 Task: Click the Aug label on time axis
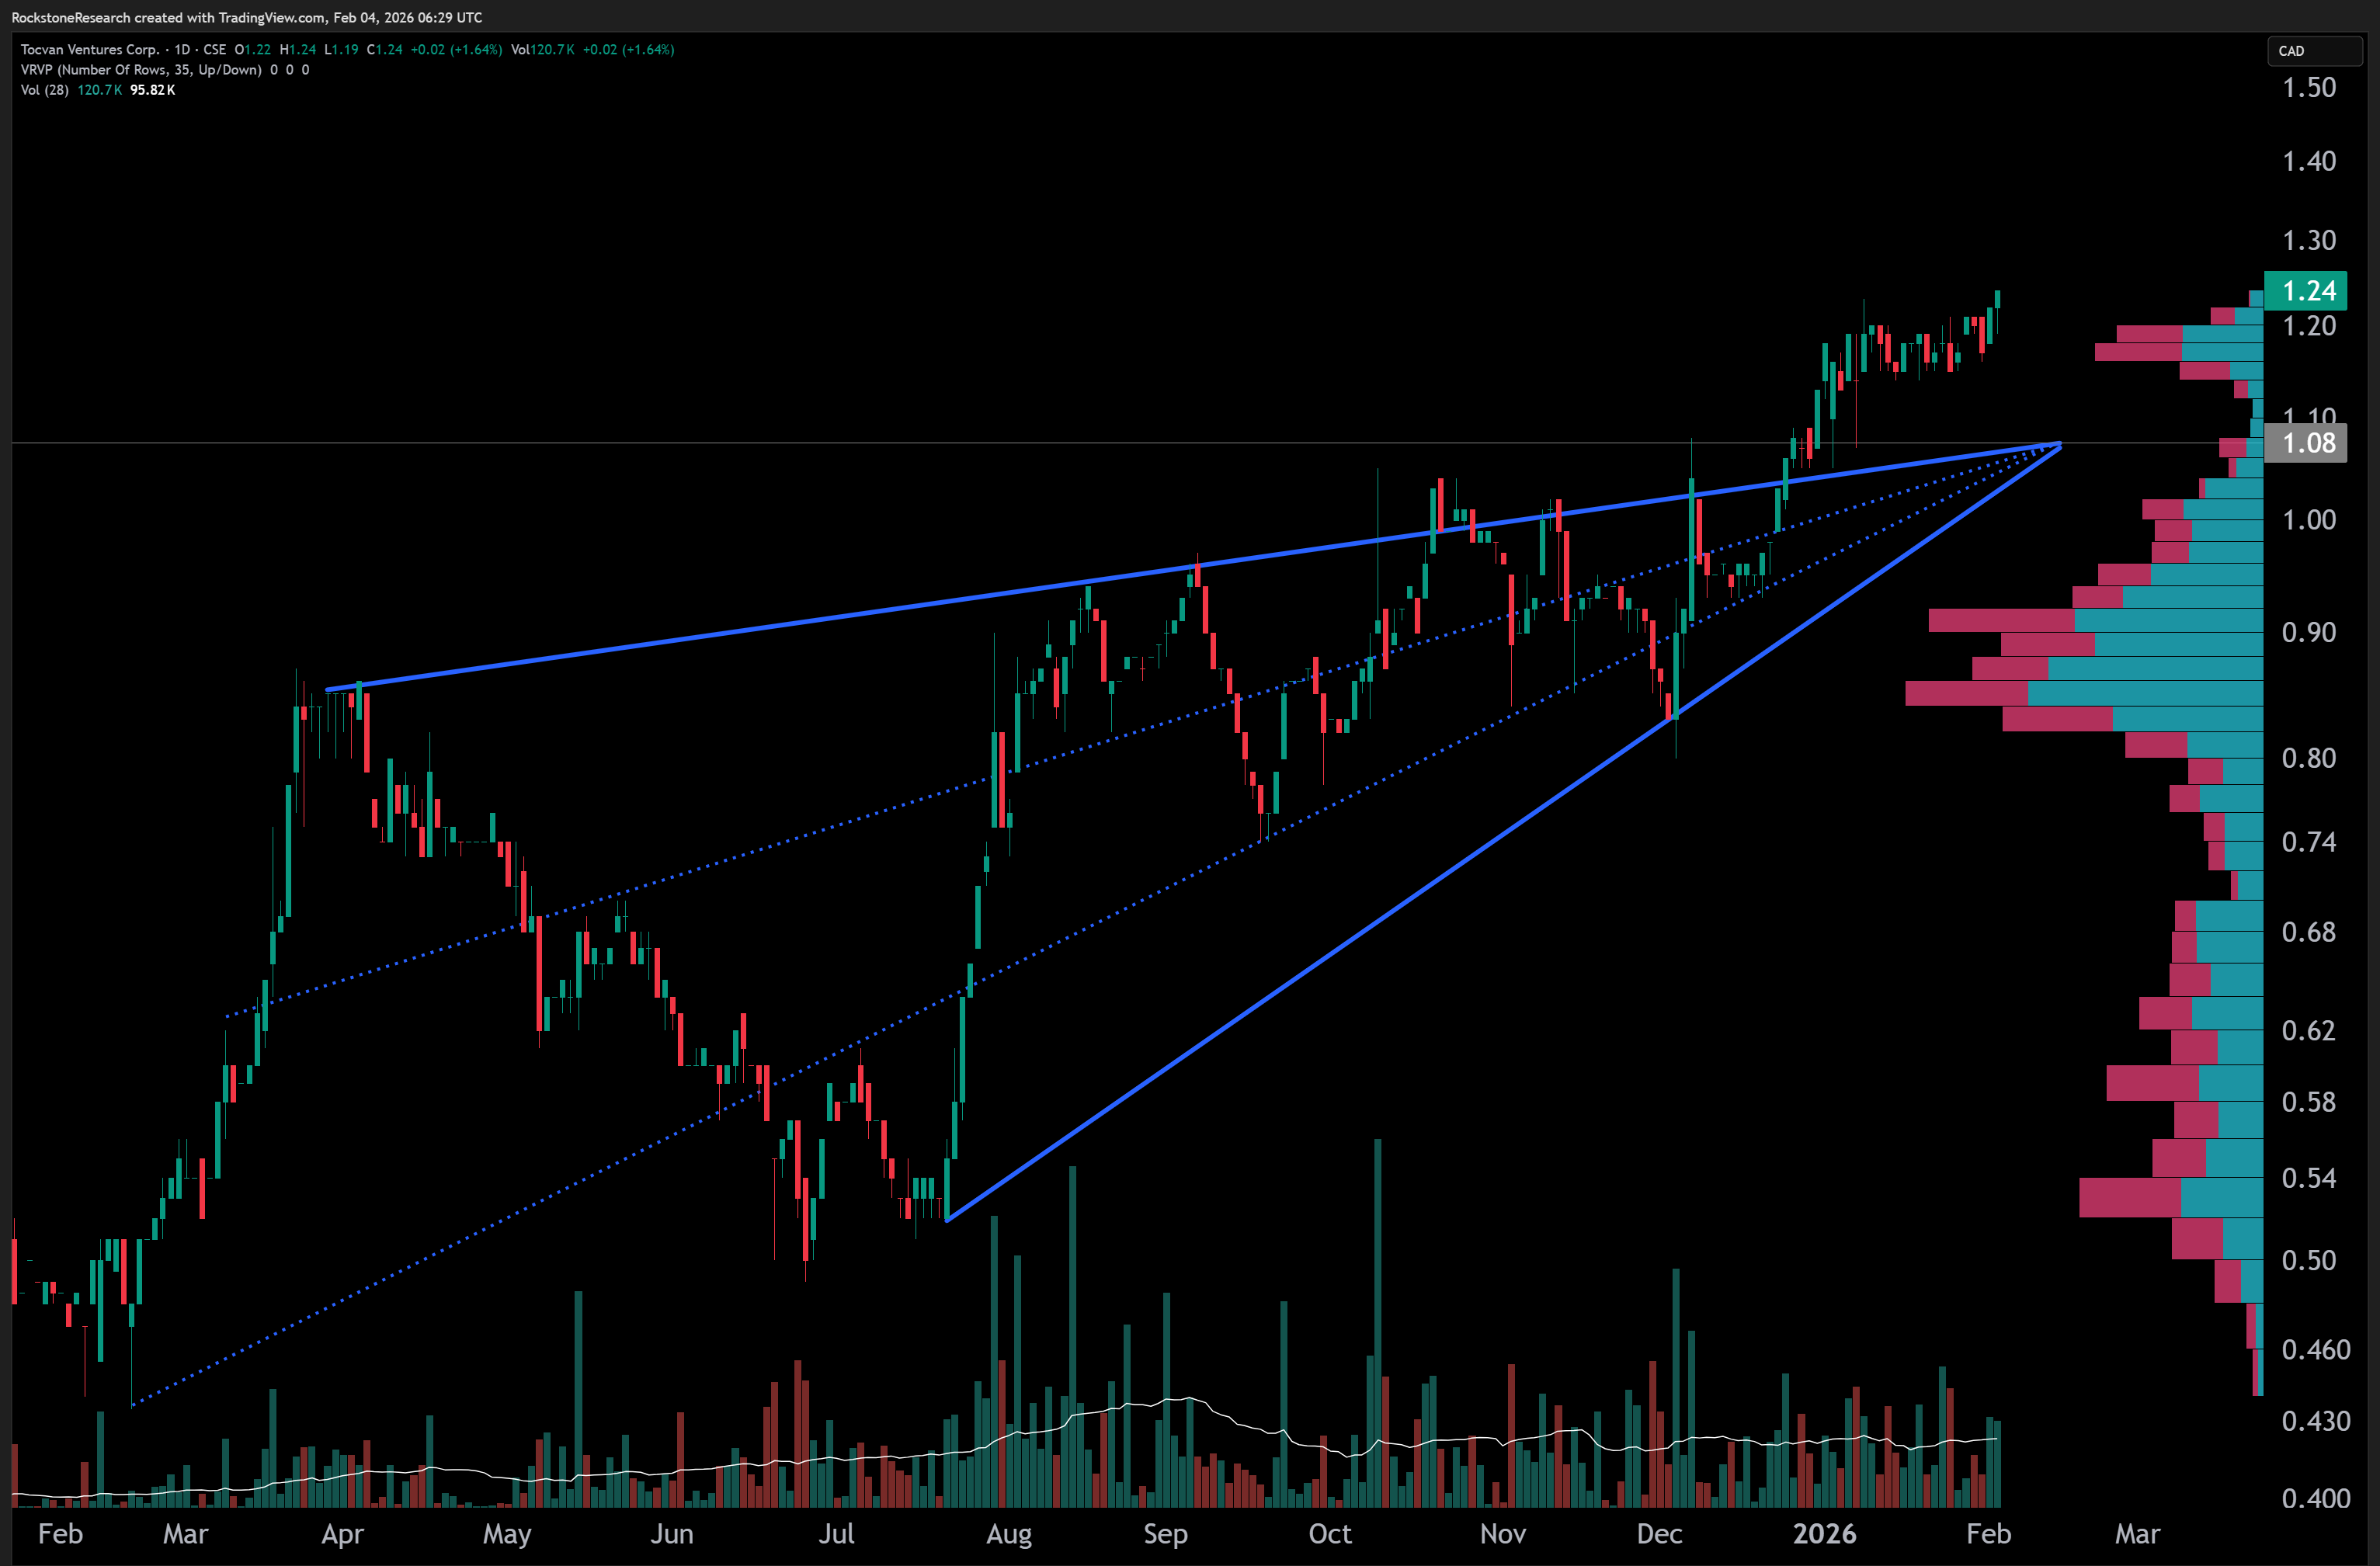click(x=1008, y=1533)
